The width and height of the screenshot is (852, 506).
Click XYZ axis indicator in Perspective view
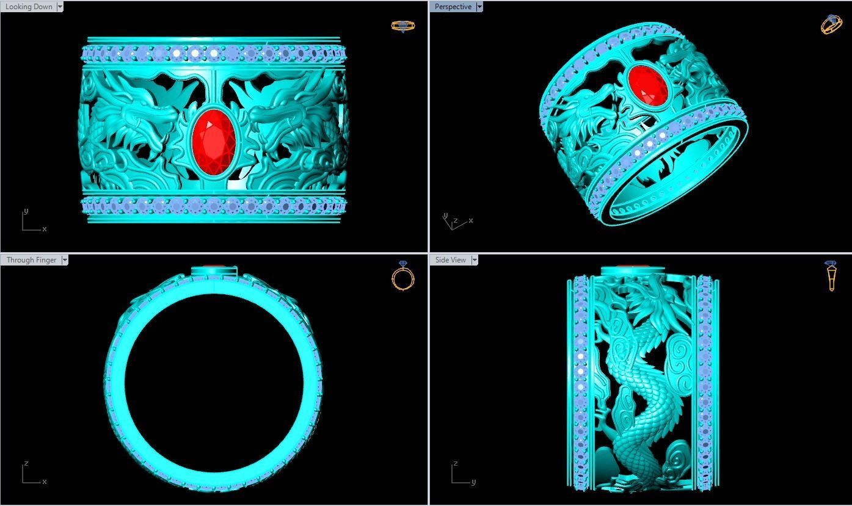[457, 221]
